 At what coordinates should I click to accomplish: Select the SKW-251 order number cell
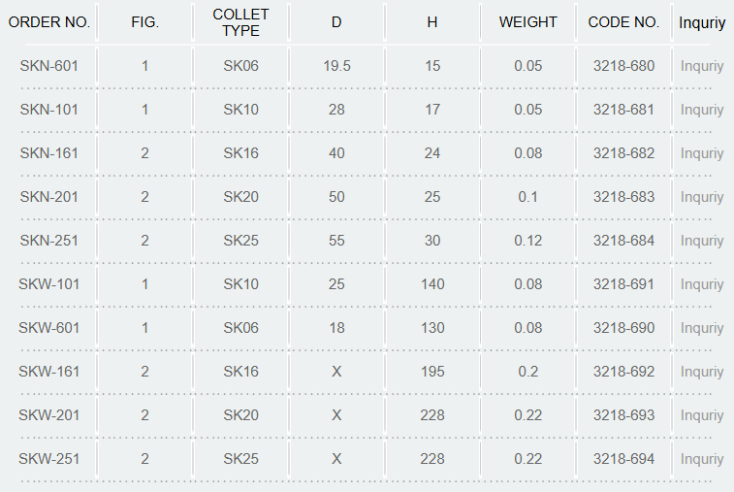click(x=49, y=459)
